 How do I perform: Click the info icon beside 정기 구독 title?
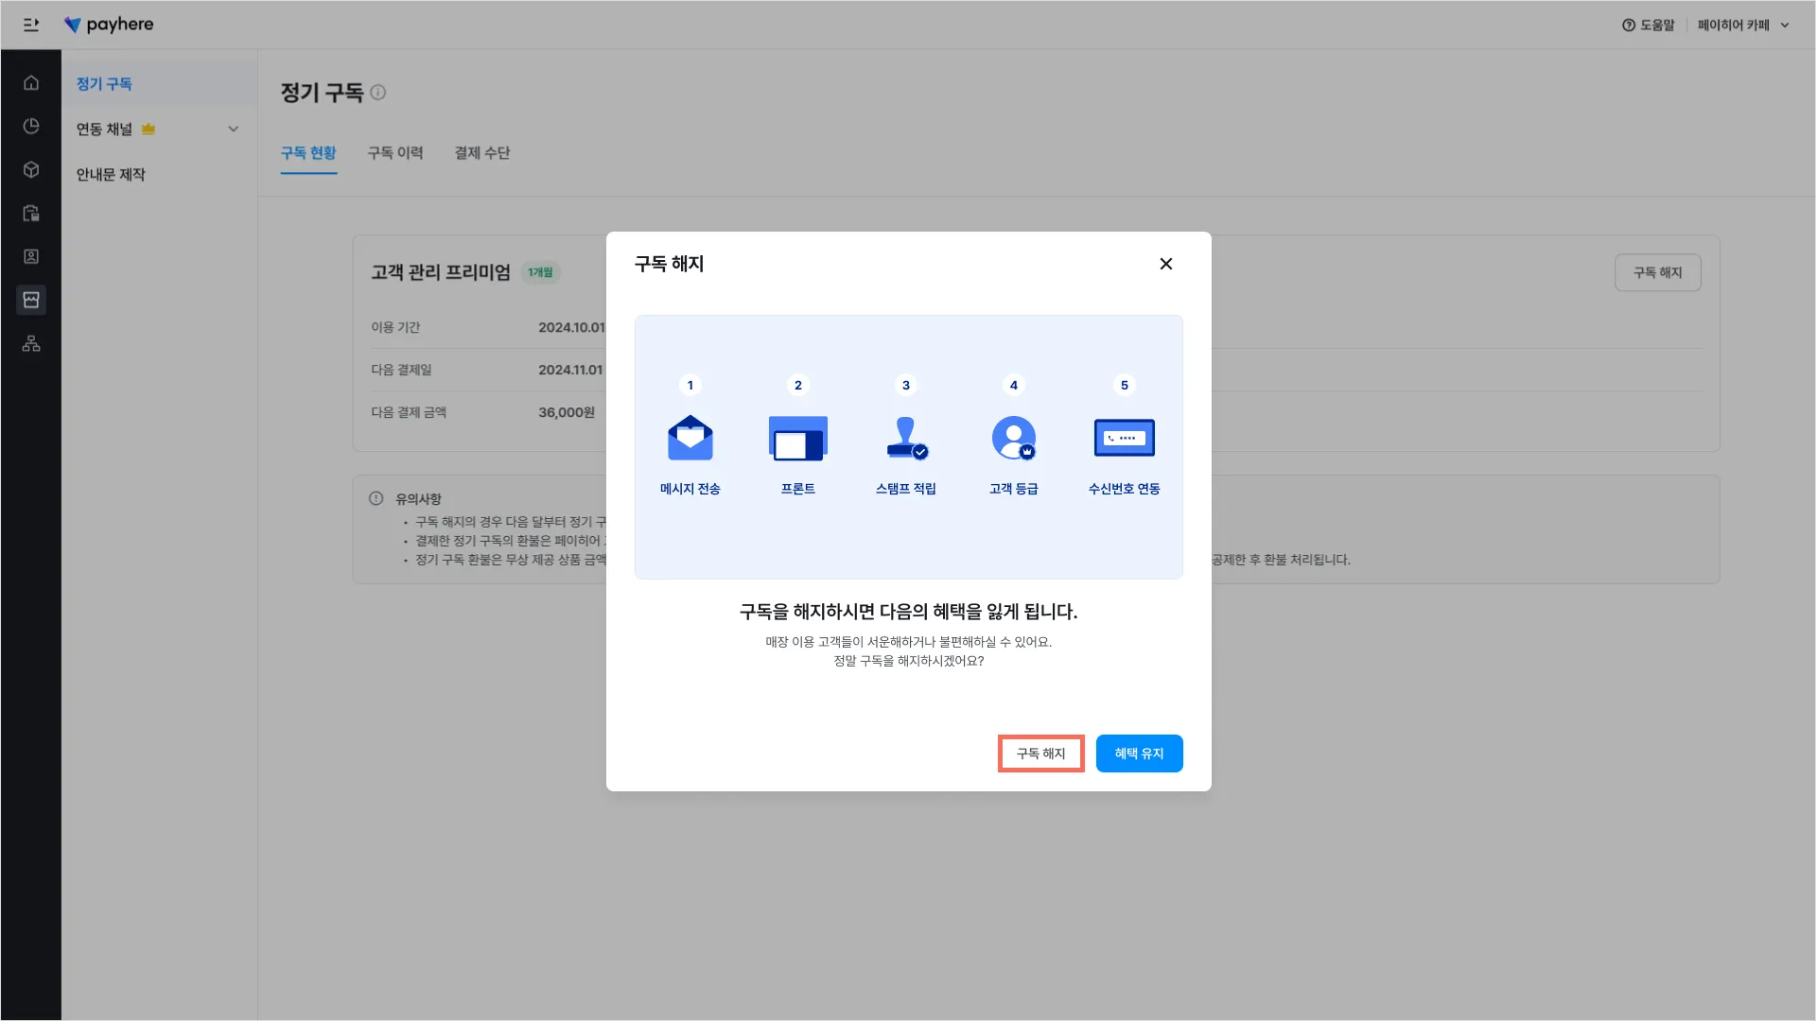point(378,93)
